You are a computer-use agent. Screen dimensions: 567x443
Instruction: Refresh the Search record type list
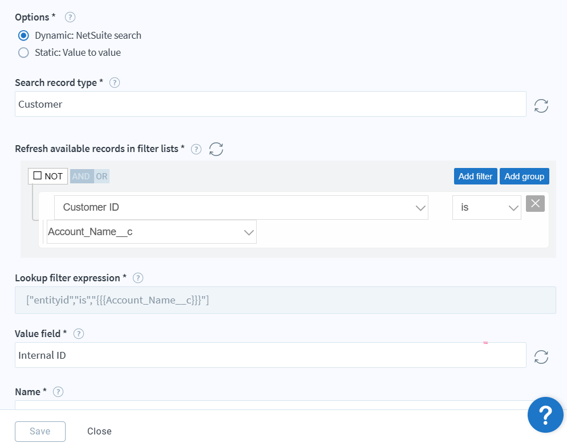coord(541,105)
